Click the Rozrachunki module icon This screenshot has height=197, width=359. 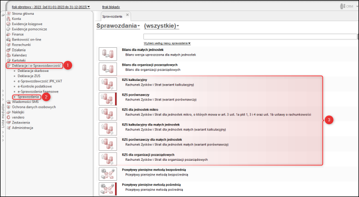coord(9,45)
